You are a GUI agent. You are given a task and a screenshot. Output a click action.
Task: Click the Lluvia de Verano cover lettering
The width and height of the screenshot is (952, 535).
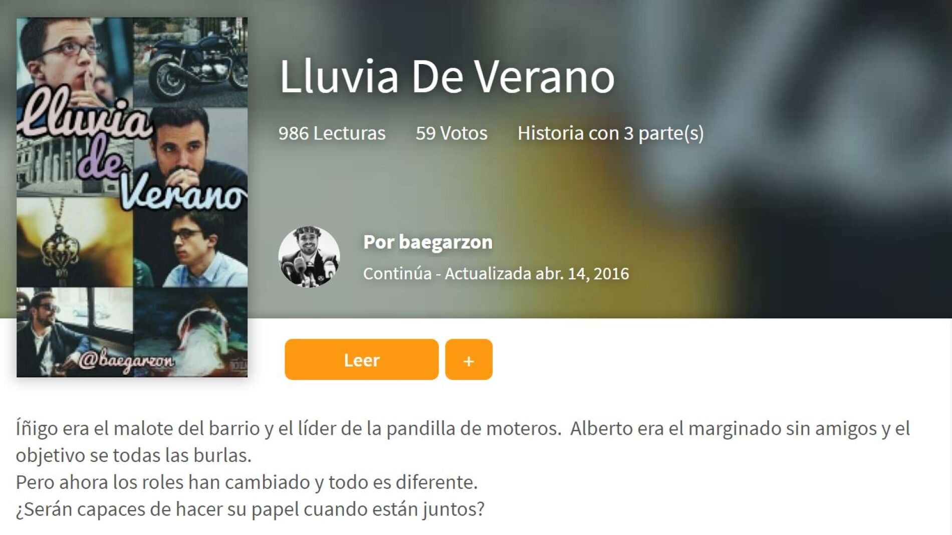point(133,153)
